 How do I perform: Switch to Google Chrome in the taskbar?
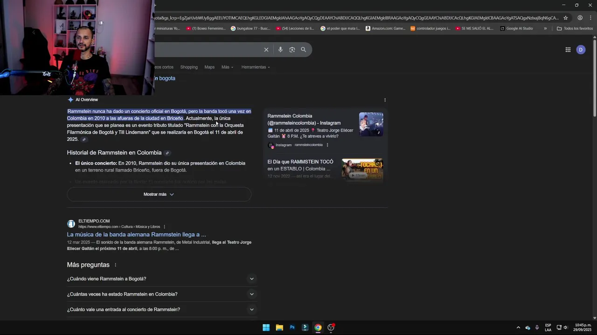[318, 328]
